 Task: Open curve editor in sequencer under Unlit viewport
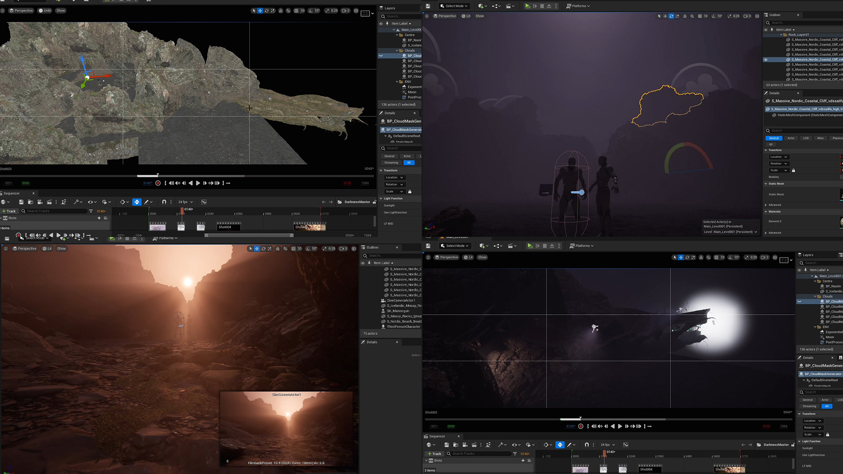[x=204, y=202]
